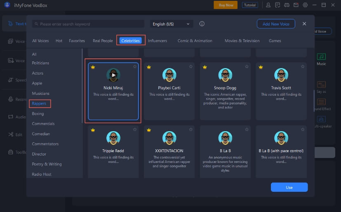341x212 pixels.
Task: Open the Discord community icon
Action: 287,5
